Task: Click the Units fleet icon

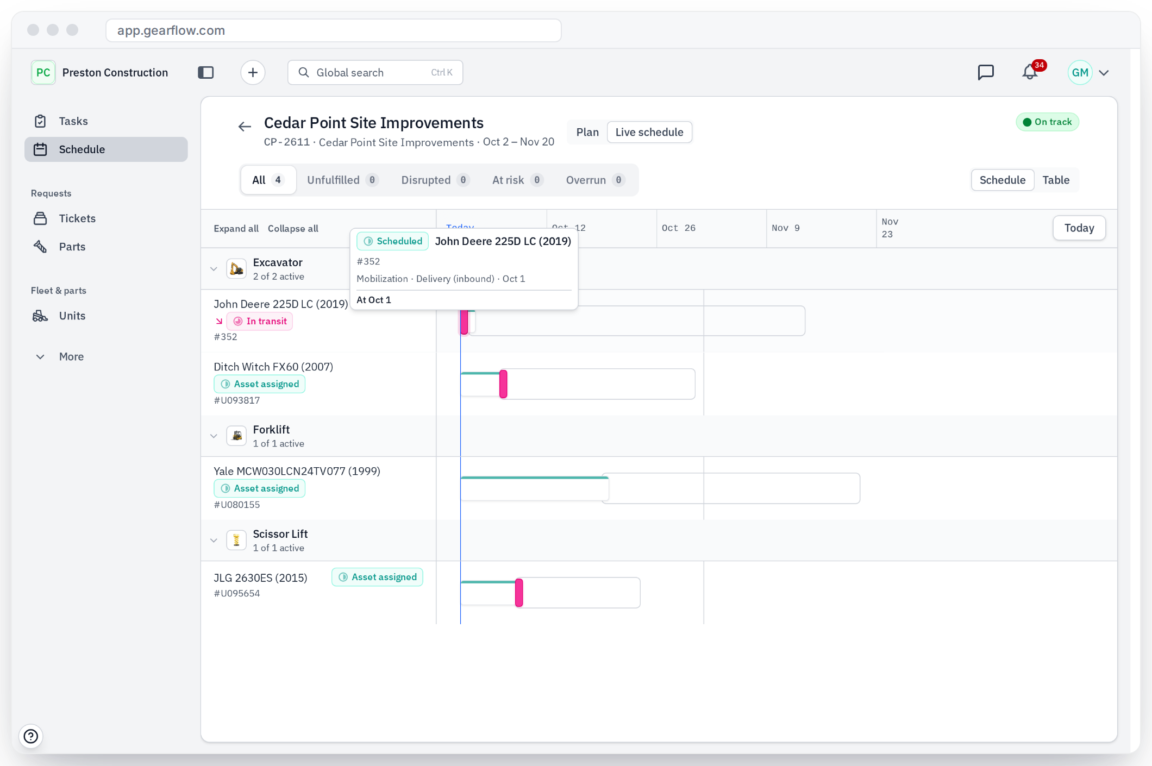Action: click(x=40, y=316)
